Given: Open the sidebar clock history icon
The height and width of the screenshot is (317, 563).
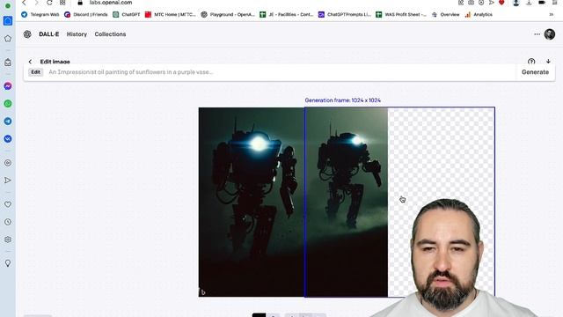Looking at the screenshot, I should (x=8, y=222).
